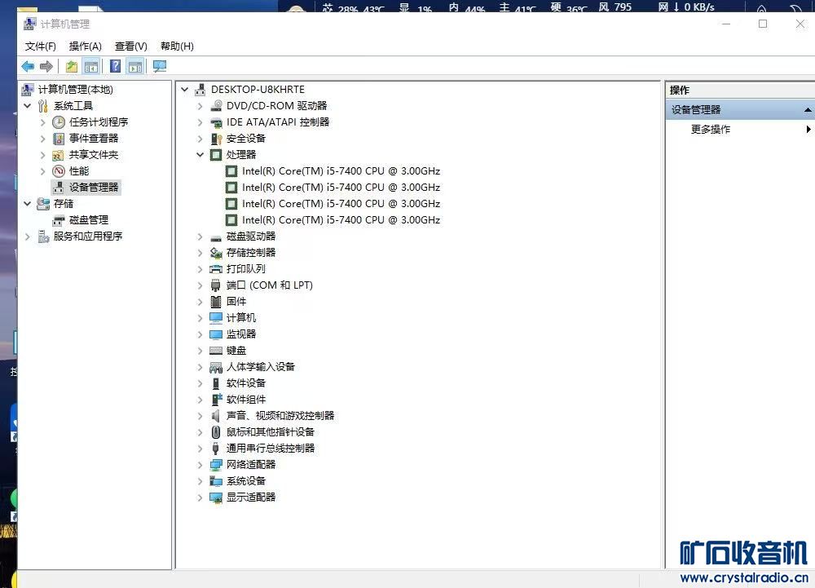Expand the 存储控制器 node
815x588 pixels.
[x=200, y=253]
